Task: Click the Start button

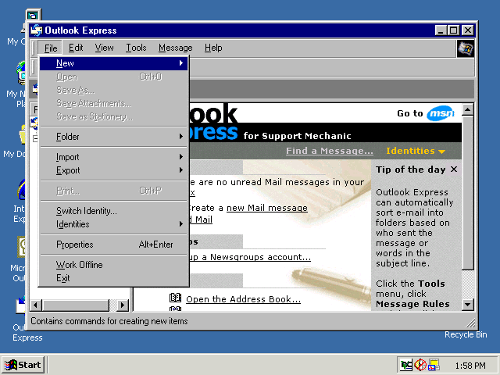Action: 23,365
